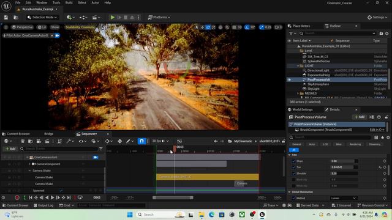This screenshot has height=220, width=392.
Task: Click the Add component button in Details
Action: click(x=360, y=117)
